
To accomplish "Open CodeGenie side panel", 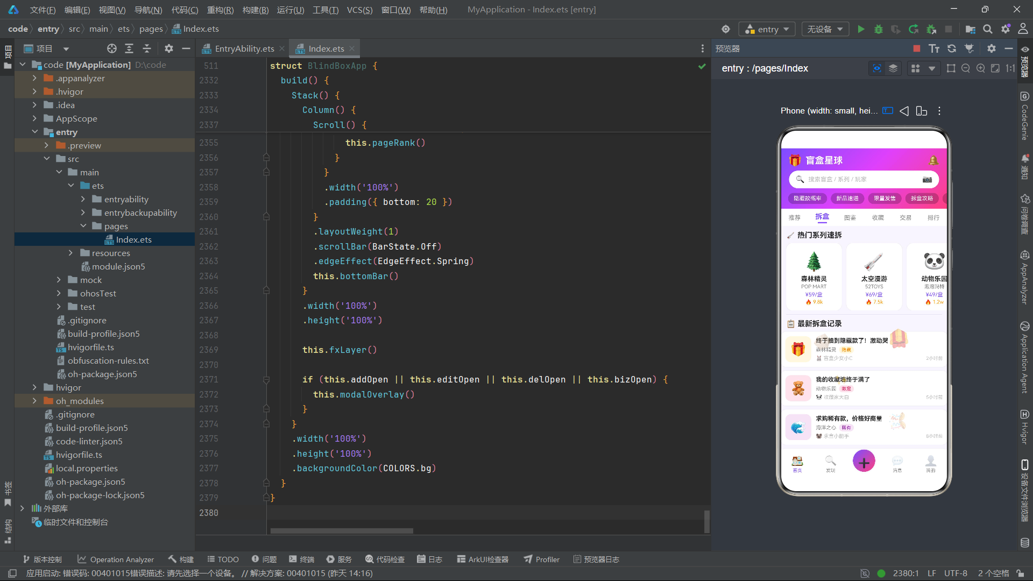I will 1024,116.
